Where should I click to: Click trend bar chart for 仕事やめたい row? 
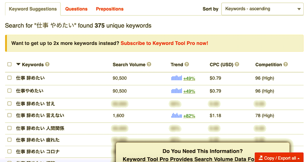click(176, 91)
